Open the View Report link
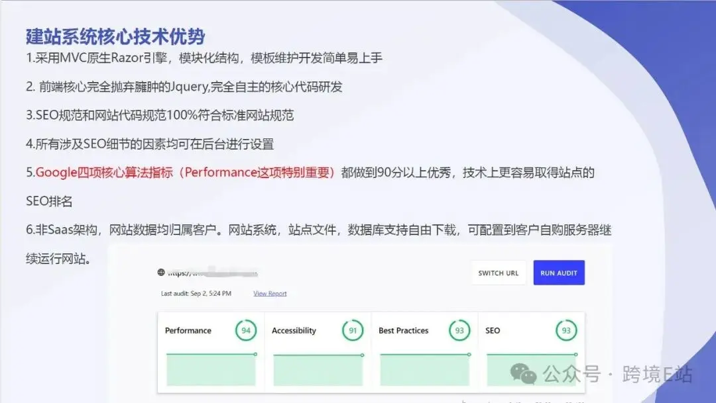The width and height of the screenshot is (716, 403). tap(269, 293)
